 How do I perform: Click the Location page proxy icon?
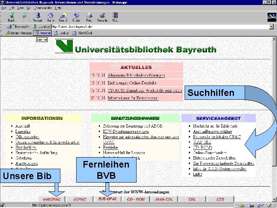pyautogui.click(x=35, y=27)
